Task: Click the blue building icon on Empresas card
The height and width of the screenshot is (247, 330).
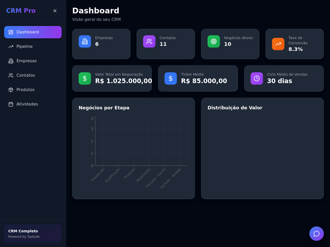Action: [85, 41]
